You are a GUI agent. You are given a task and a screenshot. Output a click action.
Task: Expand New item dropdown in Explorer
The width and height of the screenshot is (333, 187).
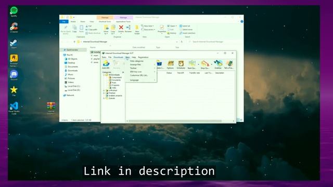pos(147,26)
